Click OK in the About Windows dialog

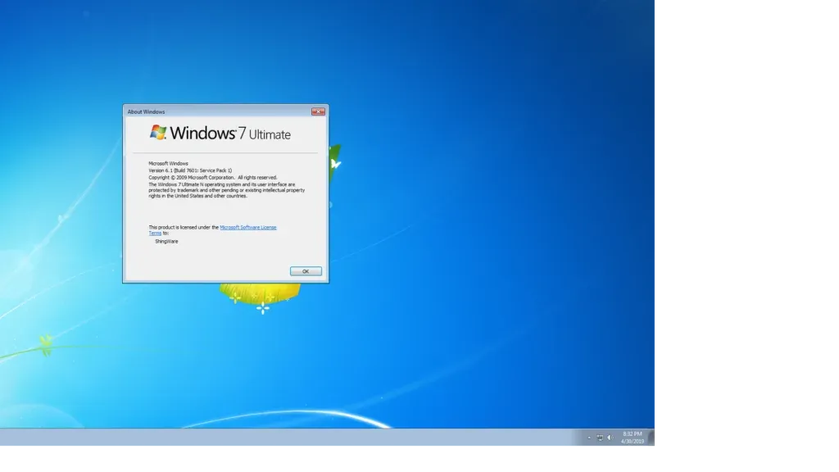[x=306, y=271]
